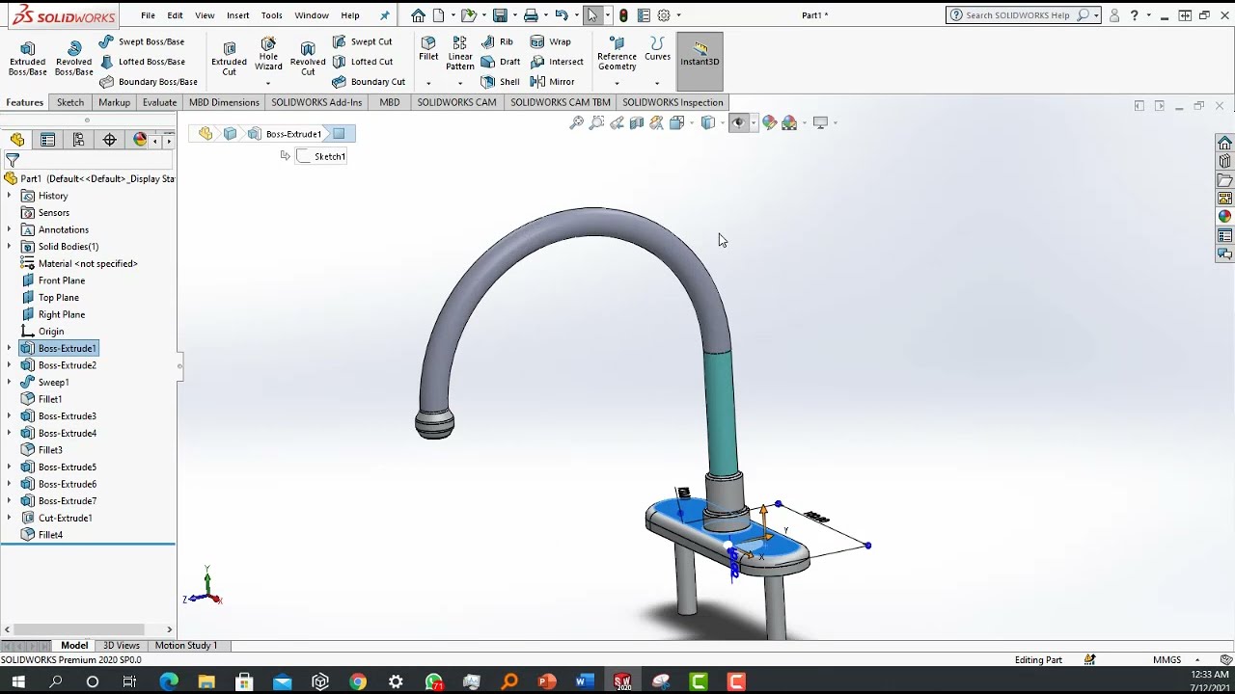
Task: Expand the Solid Bodies(1) folder
Action: coord(9,247)
